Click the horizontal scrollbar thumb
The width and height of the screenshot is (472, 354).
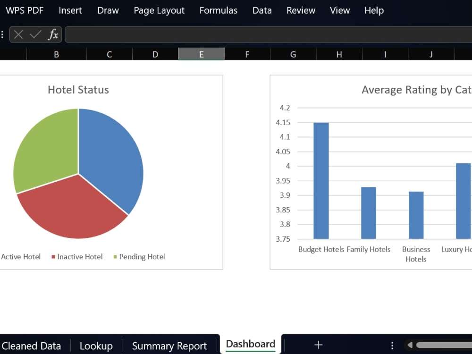444,345
